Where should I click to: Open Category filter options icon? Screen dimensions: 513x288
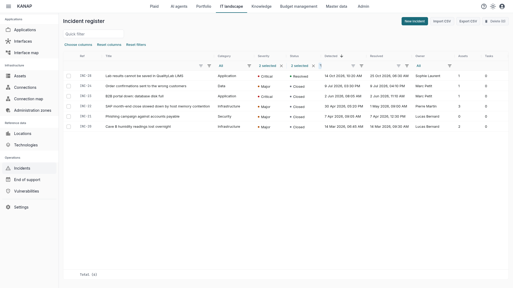tap(249, 66)
